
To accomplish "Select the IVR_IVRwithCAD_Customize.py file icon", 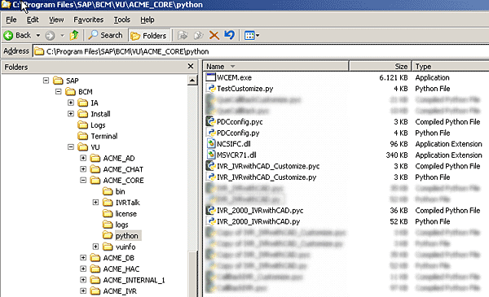I will [211, 177].
